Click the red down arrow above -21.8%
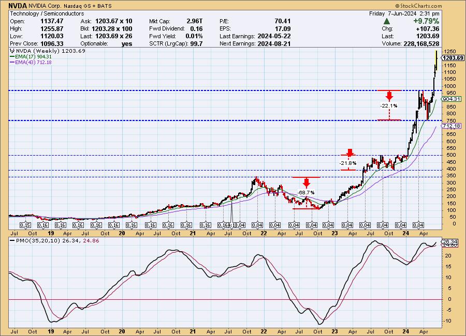466x336 pixels. click(x=349, y=153)
